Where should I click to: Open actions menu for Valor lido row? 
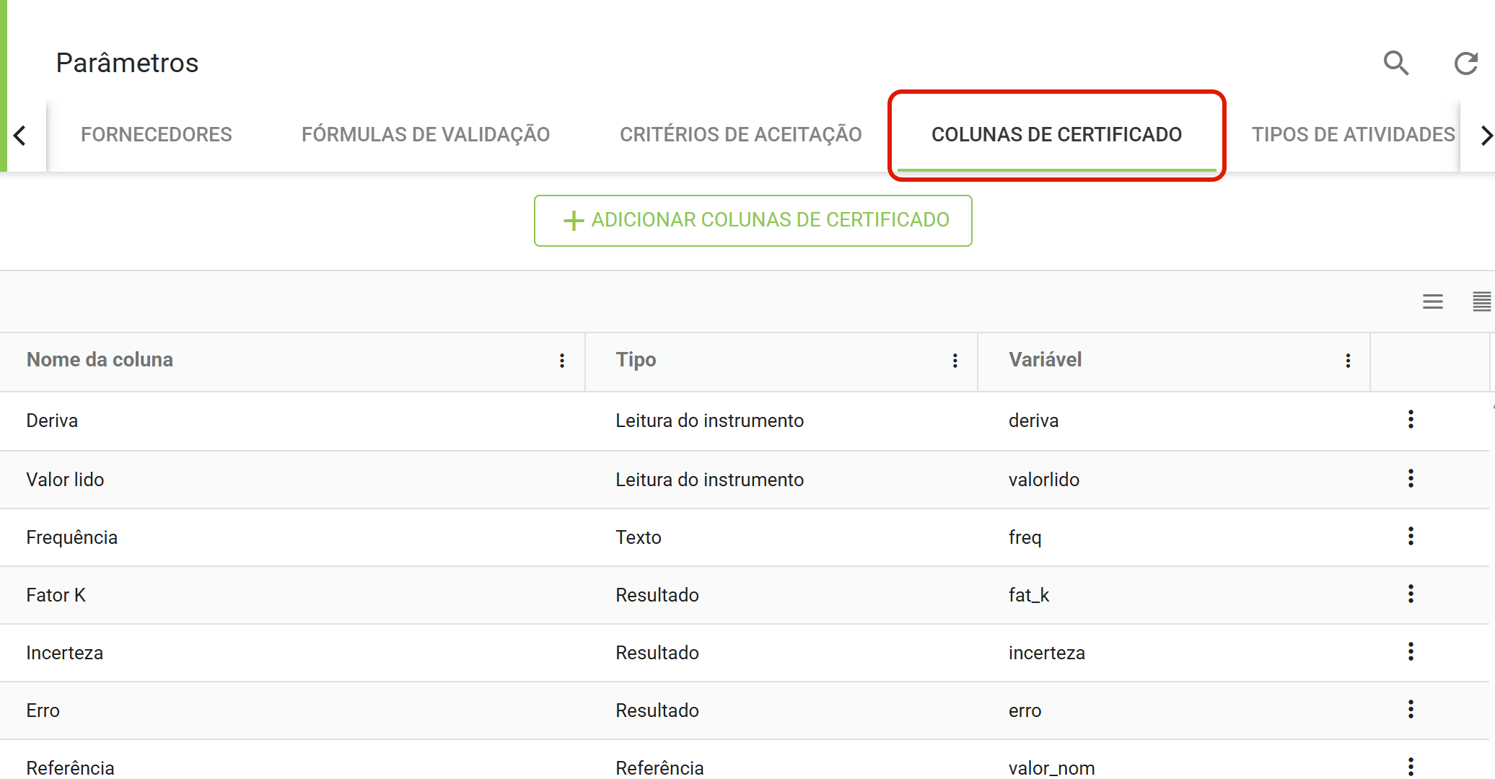(x=1411, y=478)
